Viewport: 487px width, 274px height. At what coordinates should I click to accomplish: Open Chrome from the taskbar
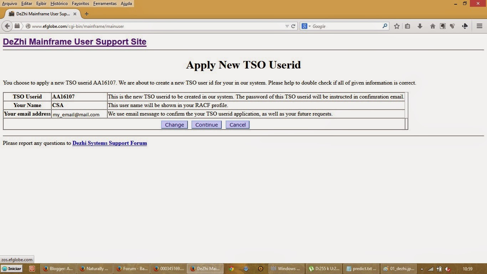(231, 269)
